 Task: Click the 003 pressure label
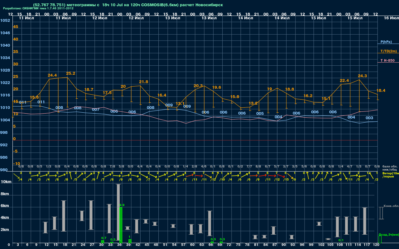click(x=369, y=118)
